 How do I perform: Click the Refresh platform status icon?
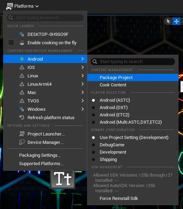tap(22, 117)
